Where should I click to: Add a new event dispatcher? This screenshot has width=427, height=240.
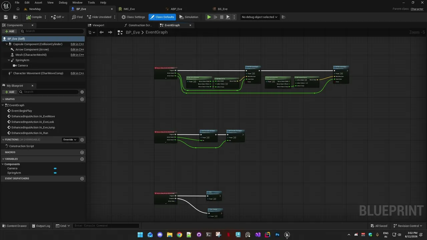[x=82, y=179]
